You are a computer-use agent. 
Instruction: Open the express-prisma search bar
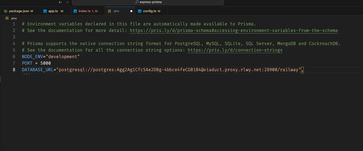(148, 2)
